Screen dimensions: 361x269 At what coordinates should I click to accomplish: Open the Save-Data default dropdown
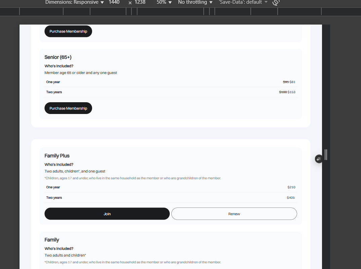243,2
